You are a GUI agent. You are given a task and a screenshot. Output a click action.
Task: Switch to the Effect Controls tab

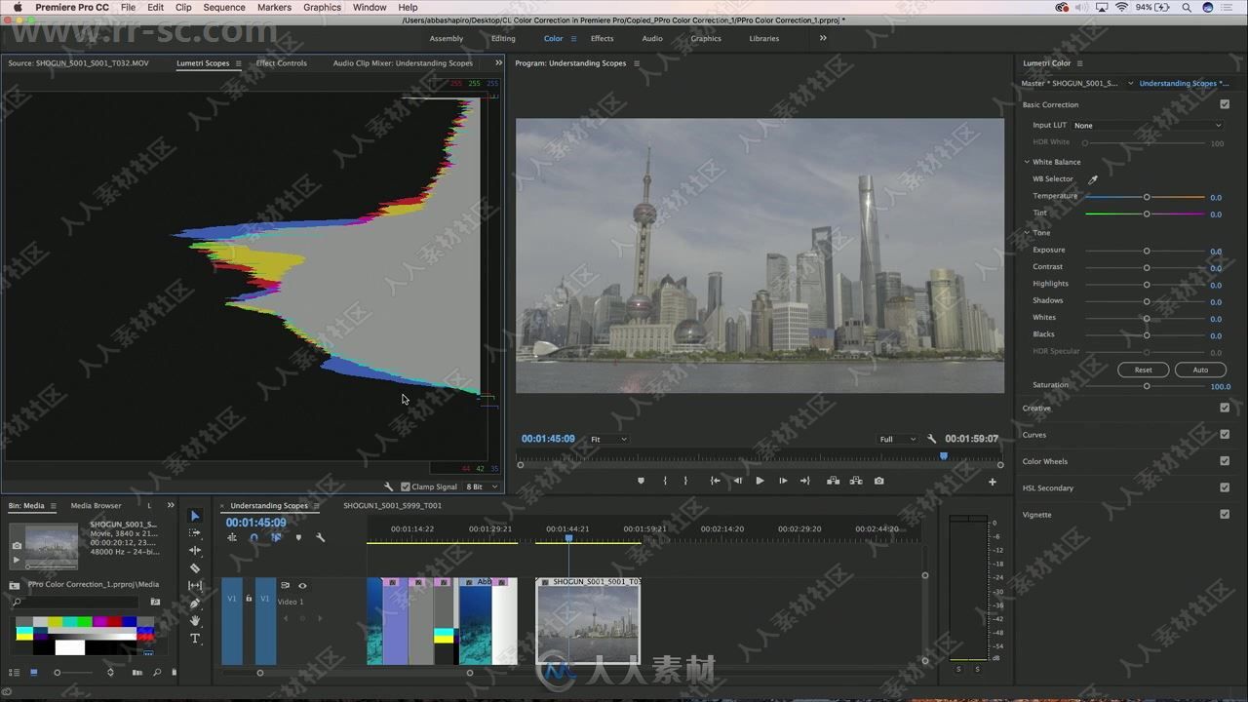[x=282, y=63]
